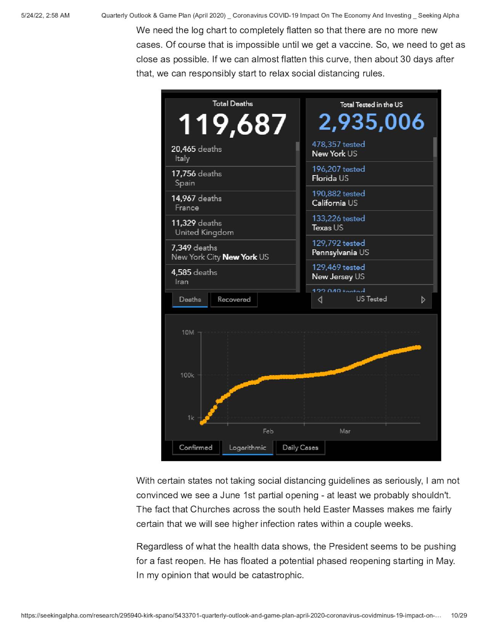This screenshot has height=631, width=488.
Task: Select the Confirmed chart tab
Action: click(196, 447)
